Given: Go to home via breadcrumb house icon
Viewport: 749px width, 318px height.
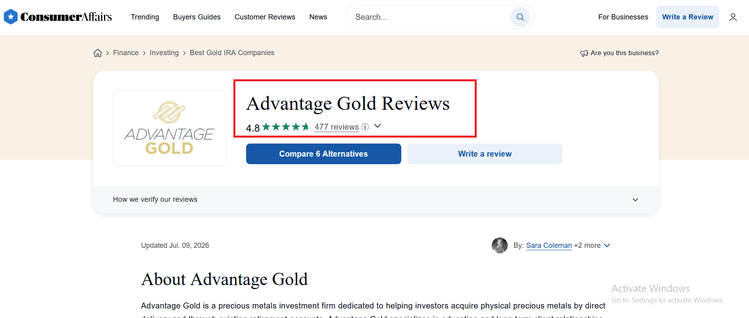Looking at the screenshot, I should coord(98,53).
